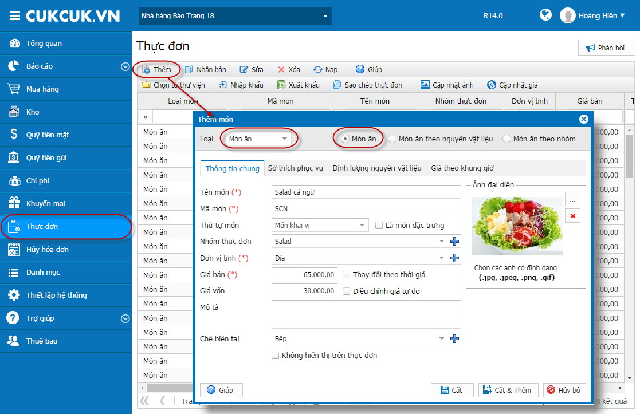Open the Loại dropdown
Viewport: 640px width, 414px height.
259,139
